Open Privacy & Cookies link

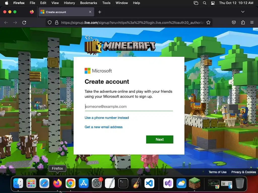point(244,172)
